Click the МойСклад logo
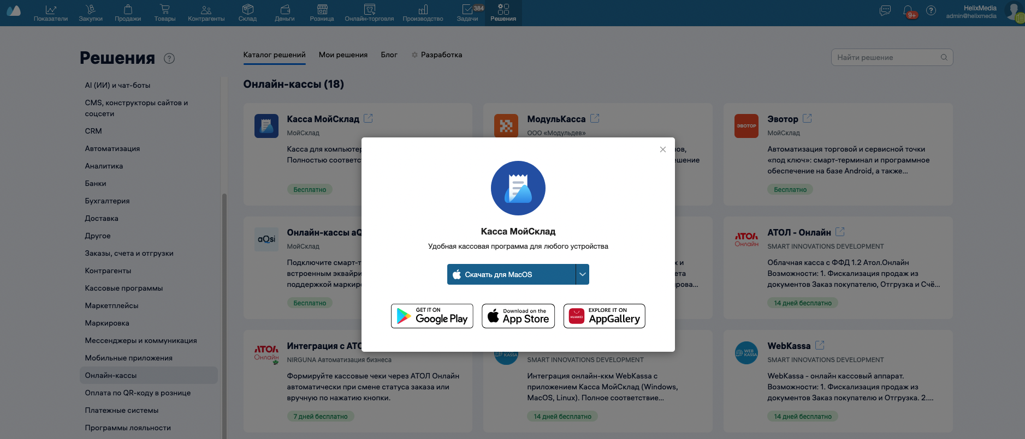Image resolution: width=1025 pixels, height=439 pixels. click(x=13, y=11)
